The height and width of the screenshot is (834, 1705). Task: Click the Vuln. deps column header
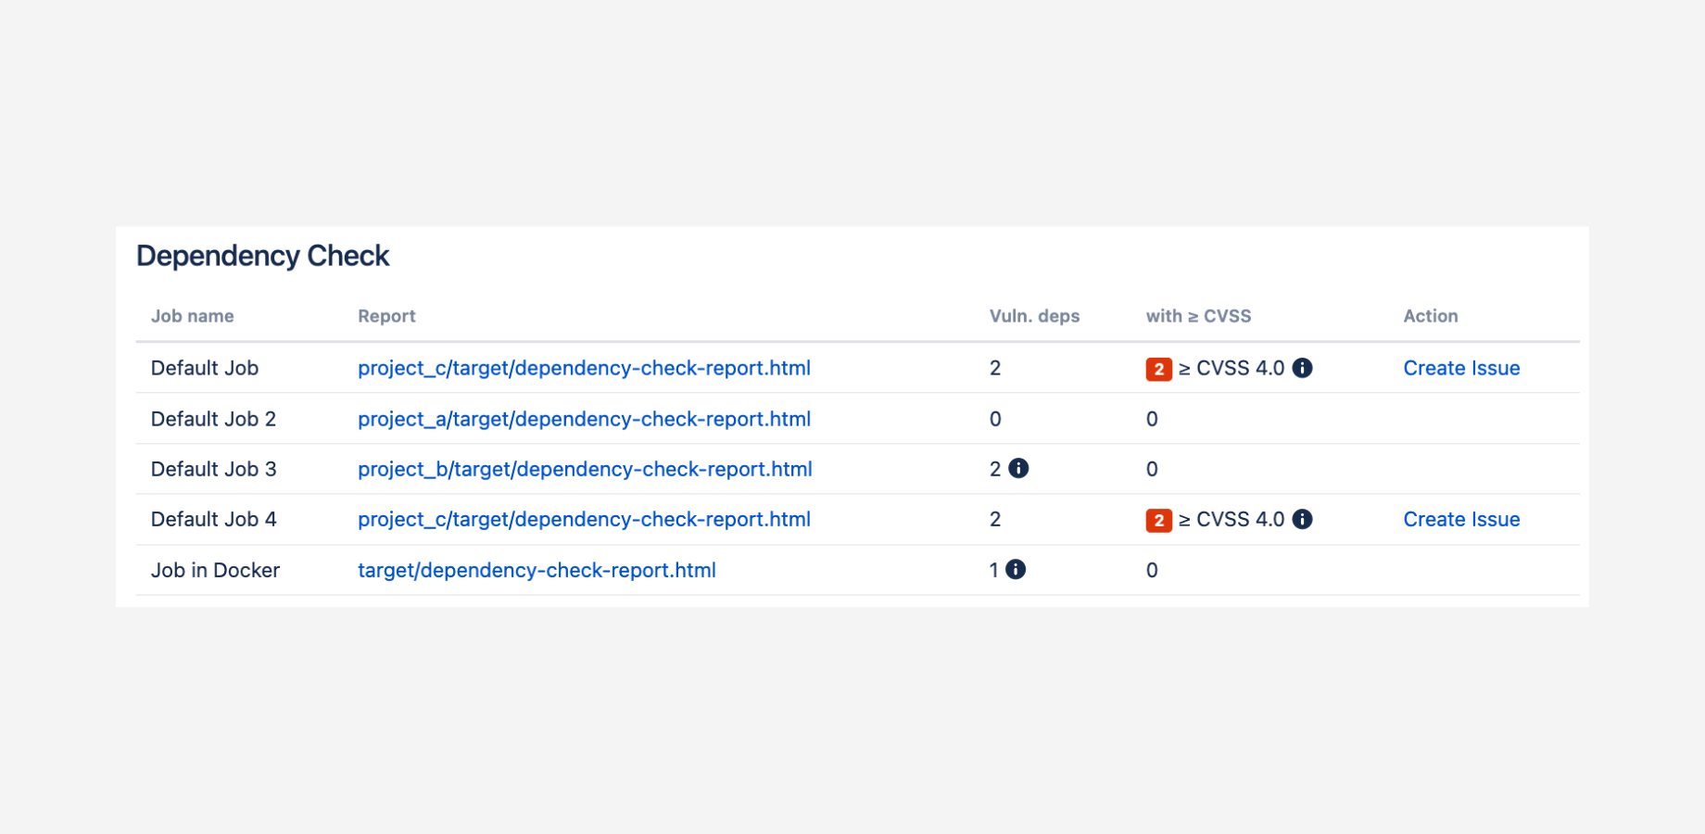1034,316
